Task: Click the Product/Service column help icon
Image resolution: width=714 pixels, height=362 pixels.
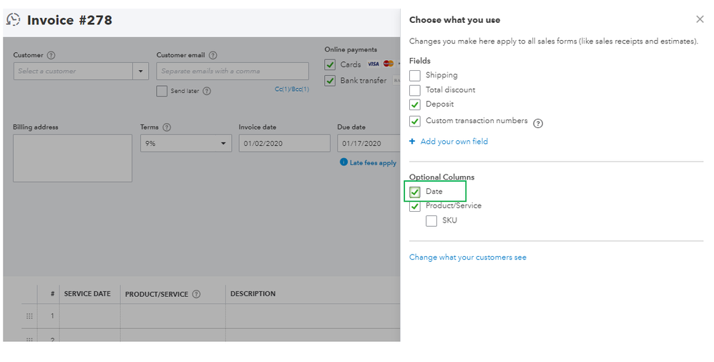Action: click(196, 294)
